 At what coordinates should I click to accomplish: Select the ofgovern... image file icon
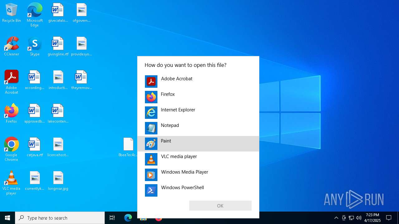point(81,13)
